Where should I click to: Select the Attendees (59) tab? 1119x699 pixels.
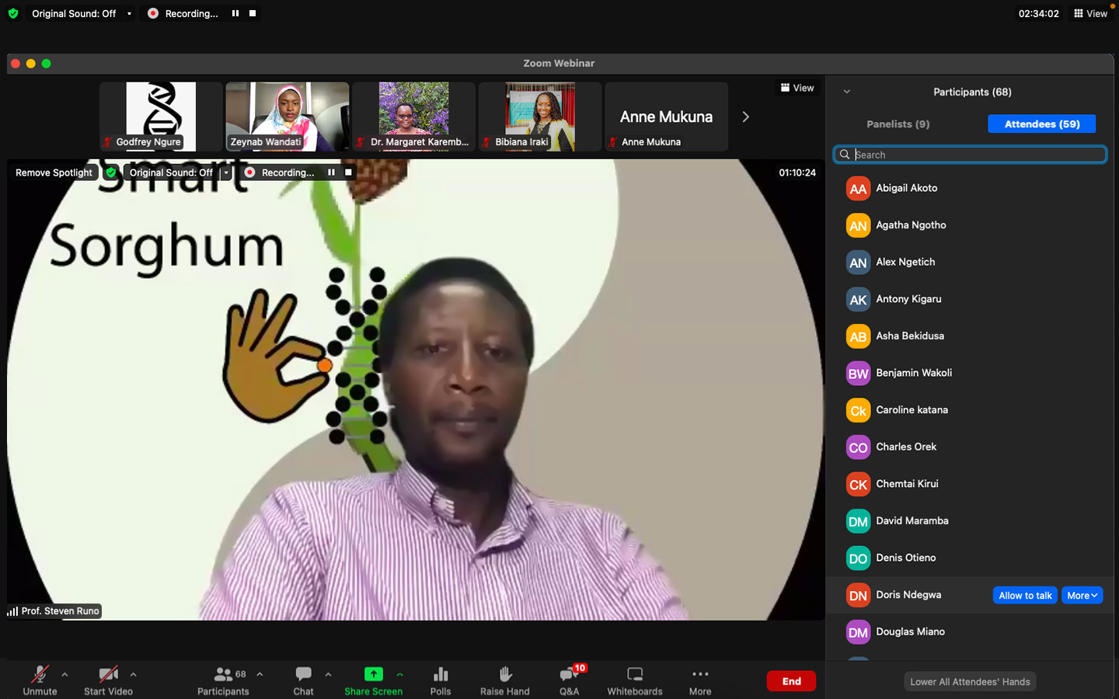1041,124
